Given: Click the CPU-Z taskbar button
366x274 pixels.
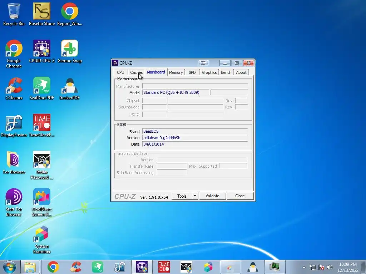Looking at the screenshot, I should [142, 267].
